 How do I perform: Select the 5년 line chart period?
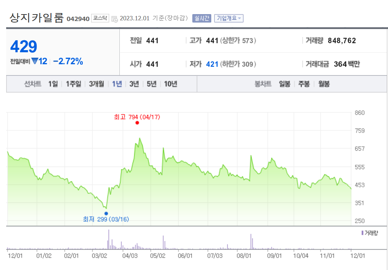point(152,84)
